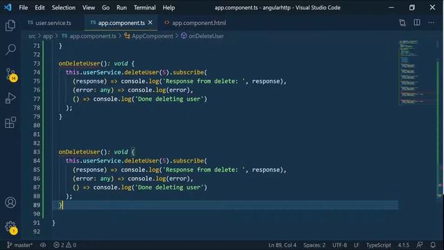444x250 pixels.
Task: Click the master branch indicator in status bar
Action: (x=19, y=245)
